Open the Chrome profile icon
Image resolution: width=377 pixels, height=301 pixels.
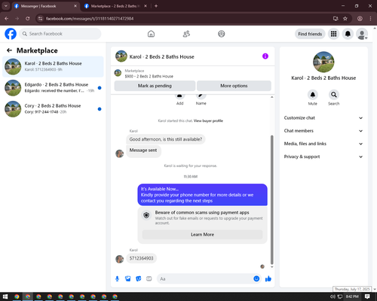[360, 19]
